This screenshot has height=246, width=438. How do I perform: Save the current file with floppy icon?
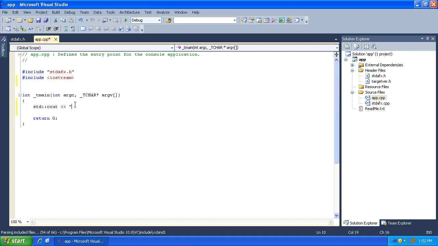pyautogui.click(x=38, y=20)
